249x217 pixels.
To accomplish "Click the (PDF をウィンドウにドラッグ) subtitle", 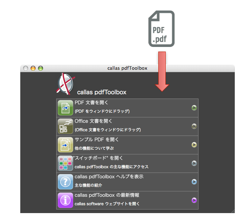I will [102, 111].
